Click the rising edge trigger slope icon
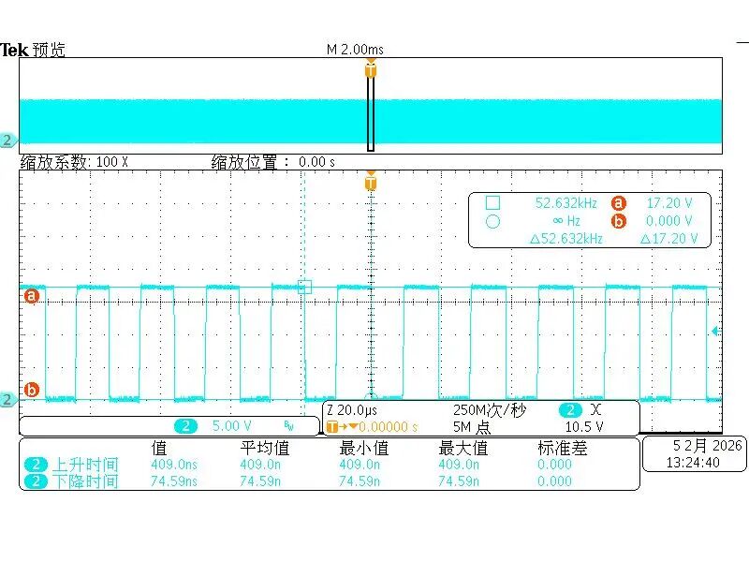The width and height of the screenshot is (749, 562). 595,409
